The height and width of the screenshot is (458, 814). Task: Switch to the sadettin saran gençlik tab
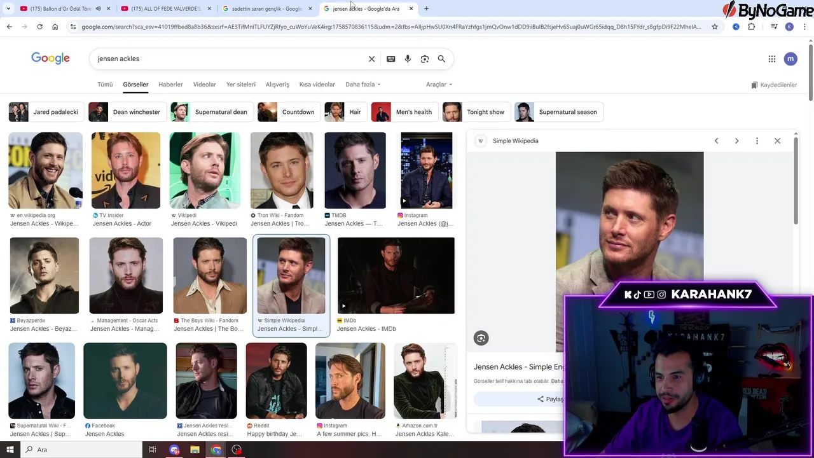point(266,8)
